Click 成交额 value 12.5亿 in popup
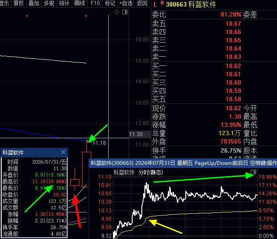 [x=58, y=208]
